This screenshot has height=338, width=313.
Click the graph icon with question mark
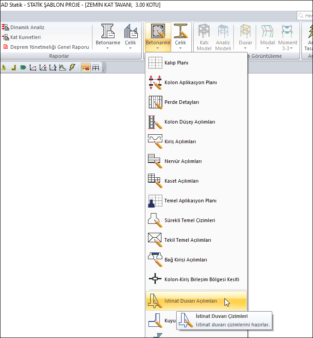53,68
